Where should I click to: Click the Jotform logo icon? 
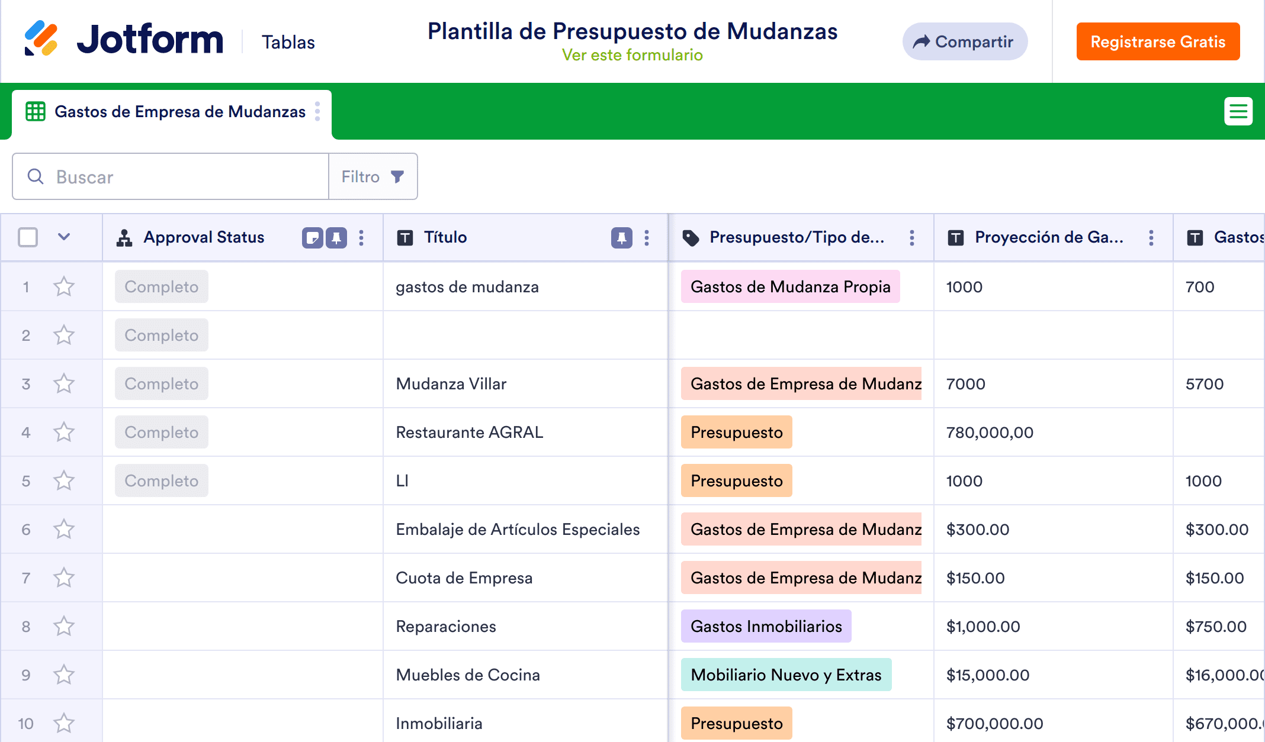pos(41,39)
